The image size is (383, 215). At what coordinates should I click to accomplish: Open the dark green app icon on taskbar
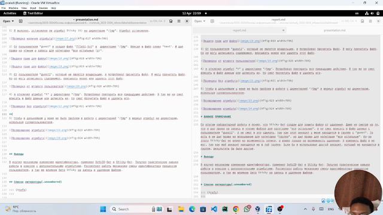pos(225,209)
